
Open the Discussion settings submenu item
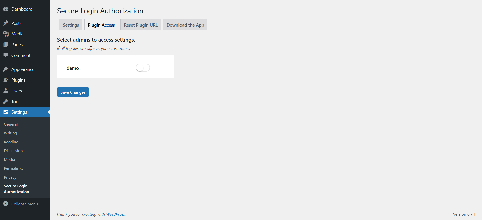pos(13,151)
